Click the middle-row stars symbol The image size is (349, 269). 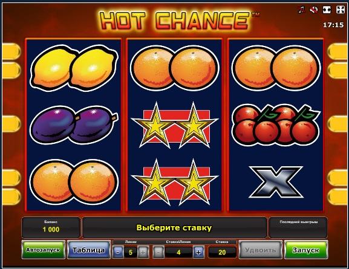click(175, 125)
